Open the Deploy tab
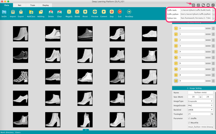This screenshot has width=216, height=134. point(46,5)
